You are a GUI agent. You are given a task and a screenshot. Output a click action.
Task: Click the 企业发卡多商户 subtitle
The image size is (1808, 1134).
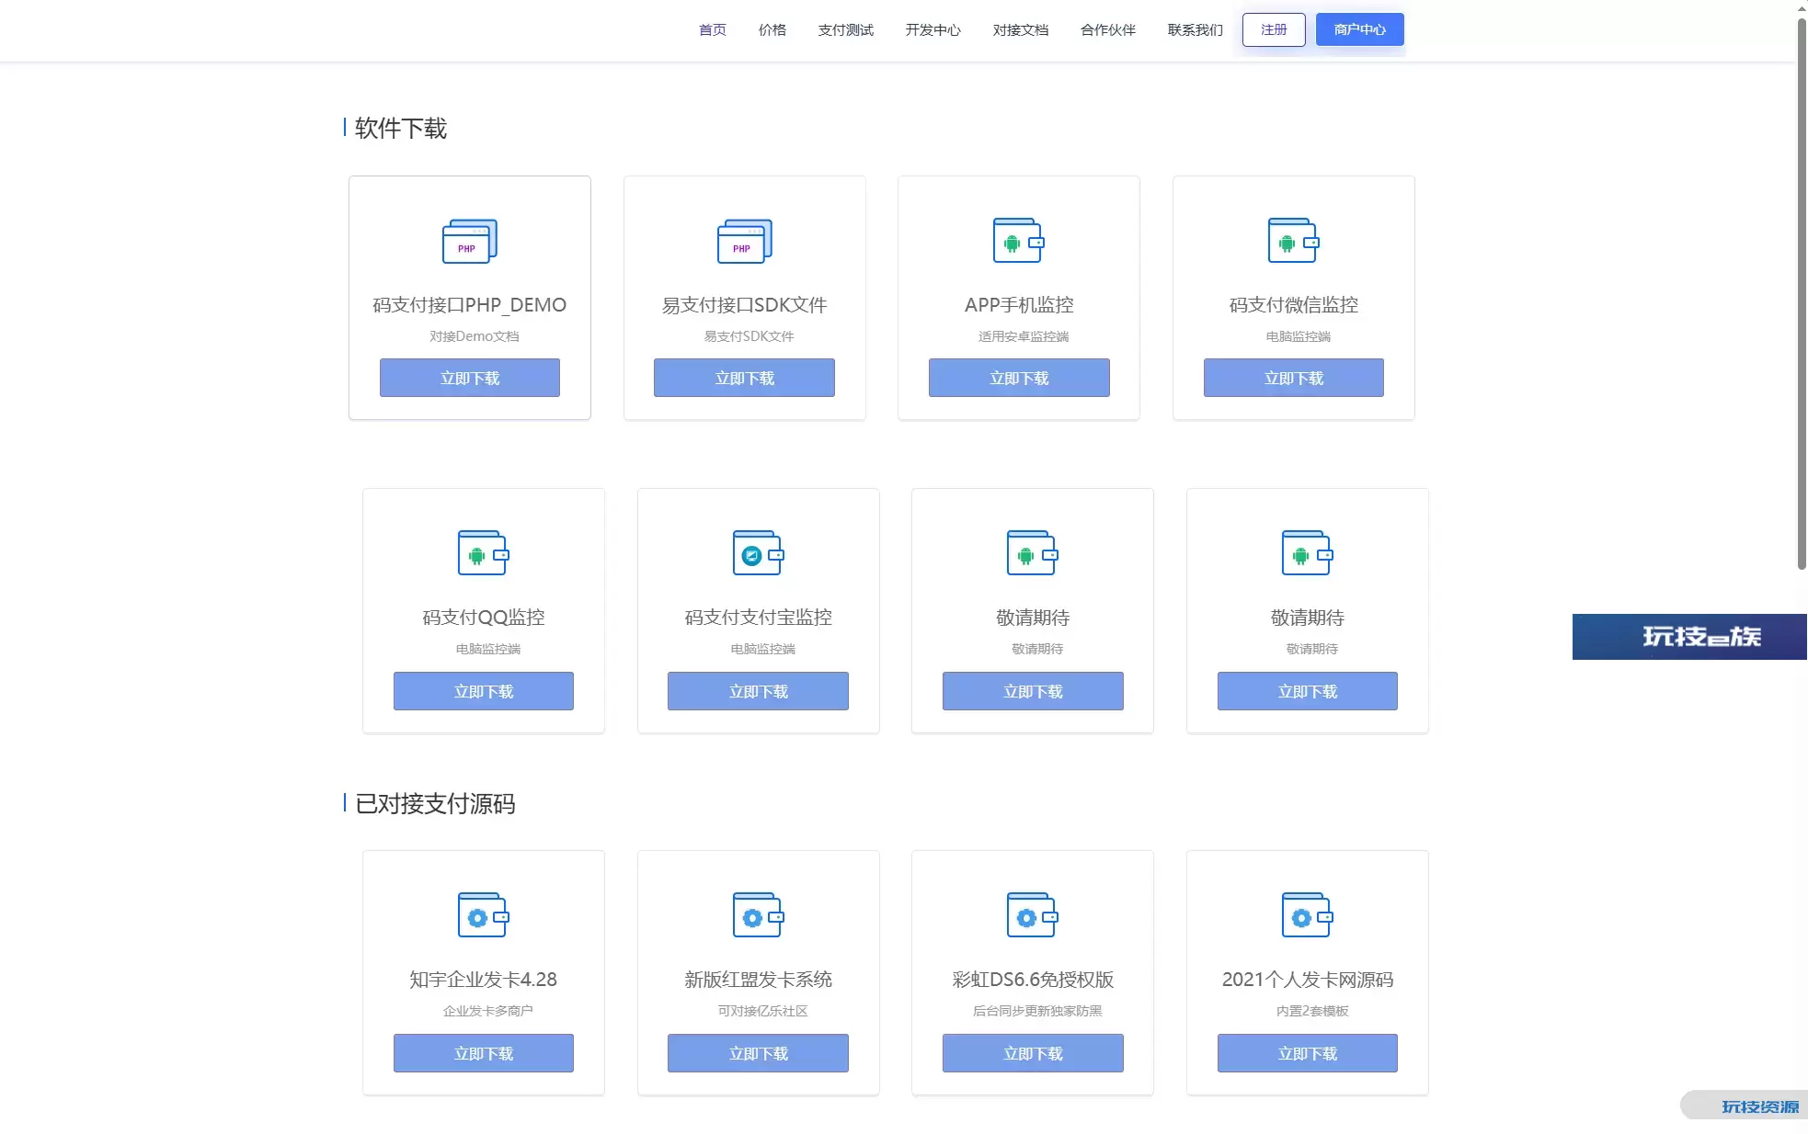point(488,1011)
